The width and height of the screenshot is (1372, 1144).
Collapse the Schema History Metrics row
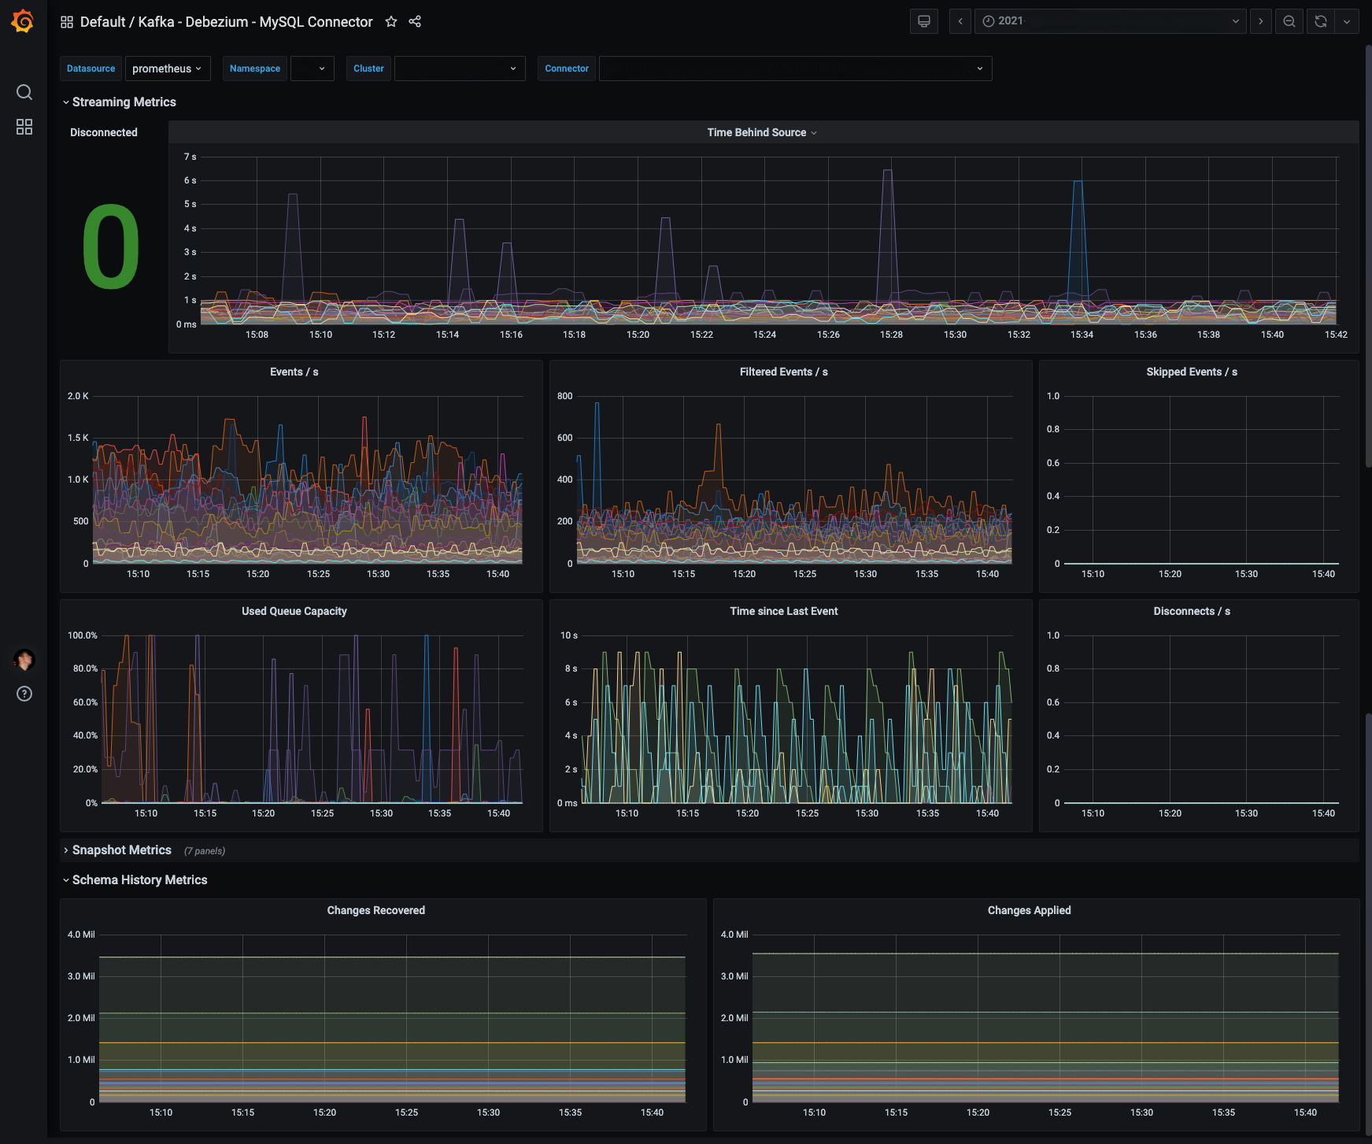139,880
